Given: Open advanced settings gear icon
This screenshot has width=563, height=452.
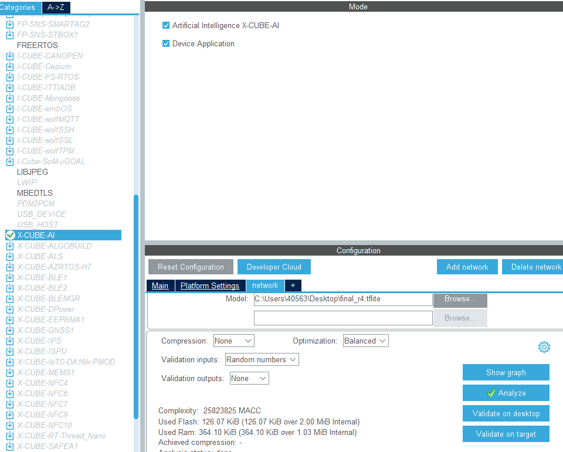Looking at the screenshot, I should (x=544, y=347).
